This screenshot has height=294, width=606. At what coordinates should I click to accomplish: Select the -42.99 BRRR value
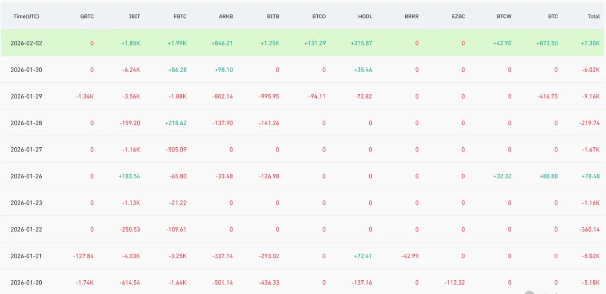pos(409,256)
